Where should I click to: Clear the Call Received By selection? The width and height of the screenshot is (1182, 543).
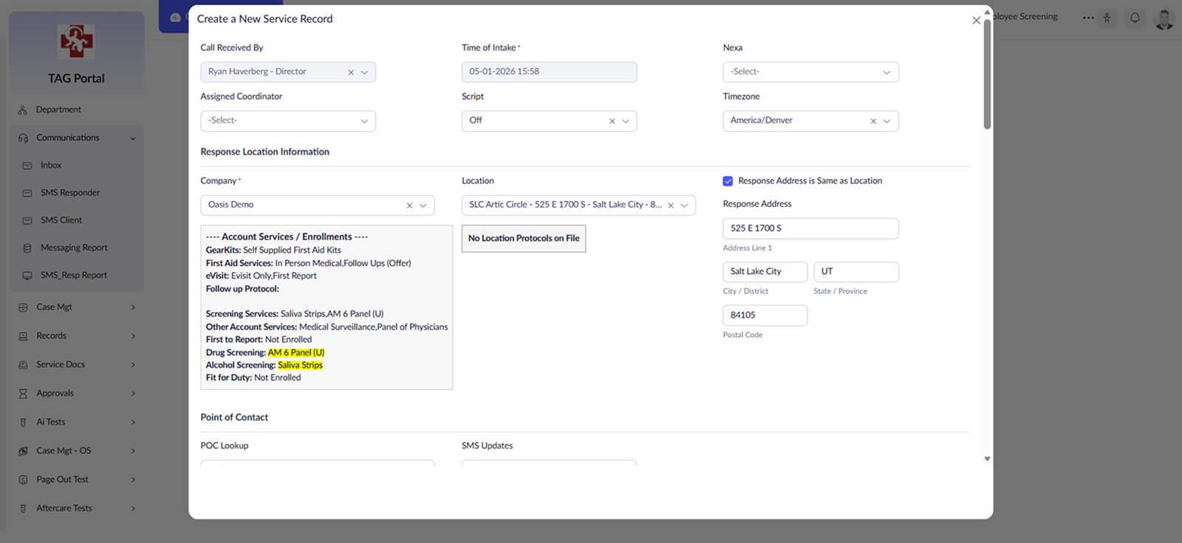click(x=351, y=72)
